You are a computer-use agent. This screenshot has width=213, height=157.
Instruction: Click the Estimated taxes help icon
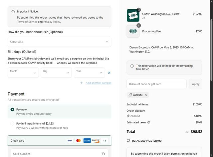[x=149, y=122]
